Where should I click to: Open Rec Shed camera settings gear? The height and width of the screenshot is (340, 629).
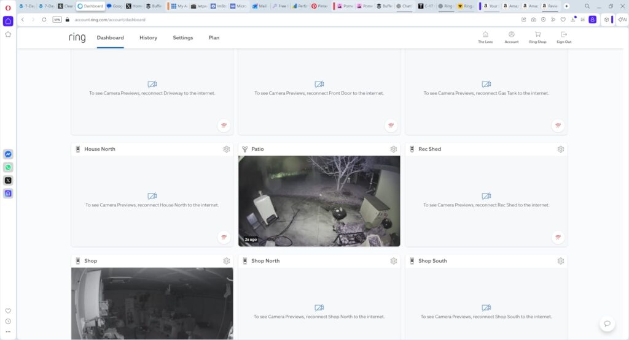tap(561, 149)
